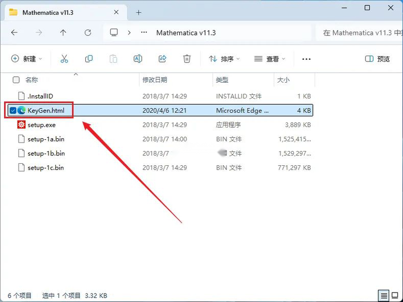
Task: Copy the selected file
Action: [x=89, y=59]
